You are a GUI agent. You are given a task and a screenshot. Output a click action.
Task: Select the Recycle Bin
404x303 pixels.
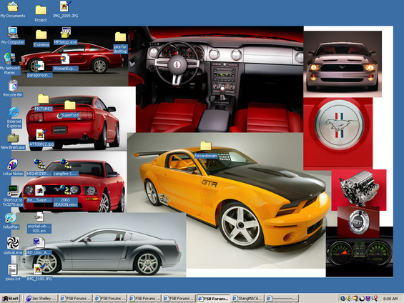[x=13, y=89]
